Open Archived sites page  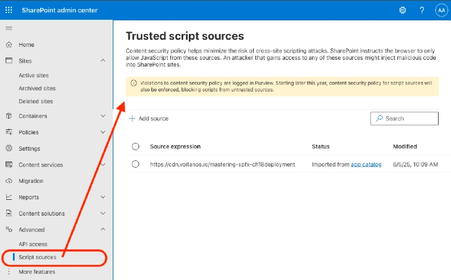(37, 88)
